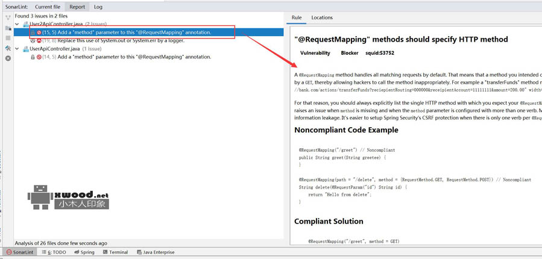Collapse the UserApiController.java tree node
The image size is (542, 259).
[17, 49]
